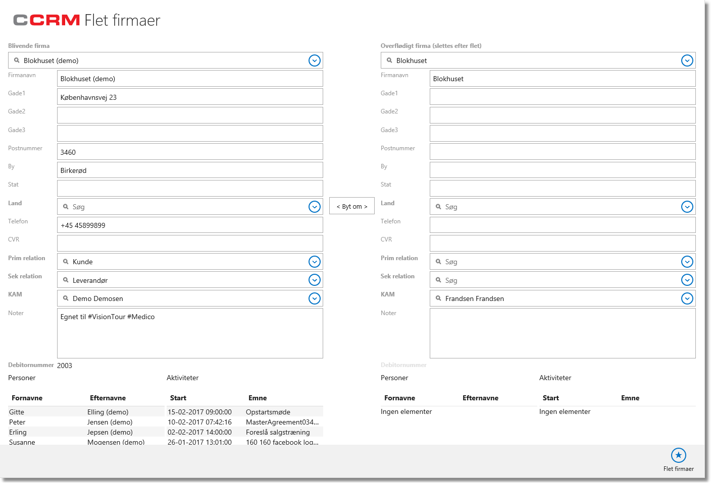
Task: Click magnifier icon in right Prim relation field
Action: [x=438, y=262]
